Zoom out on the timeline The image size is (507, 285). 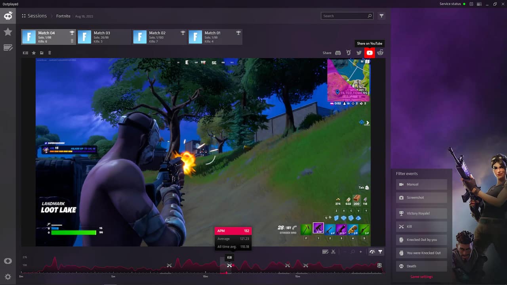(x=345, y=252)
